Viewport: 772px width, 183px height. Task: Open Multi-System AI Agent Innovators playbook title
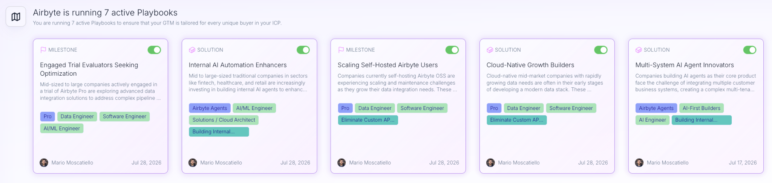click(685, 65)
